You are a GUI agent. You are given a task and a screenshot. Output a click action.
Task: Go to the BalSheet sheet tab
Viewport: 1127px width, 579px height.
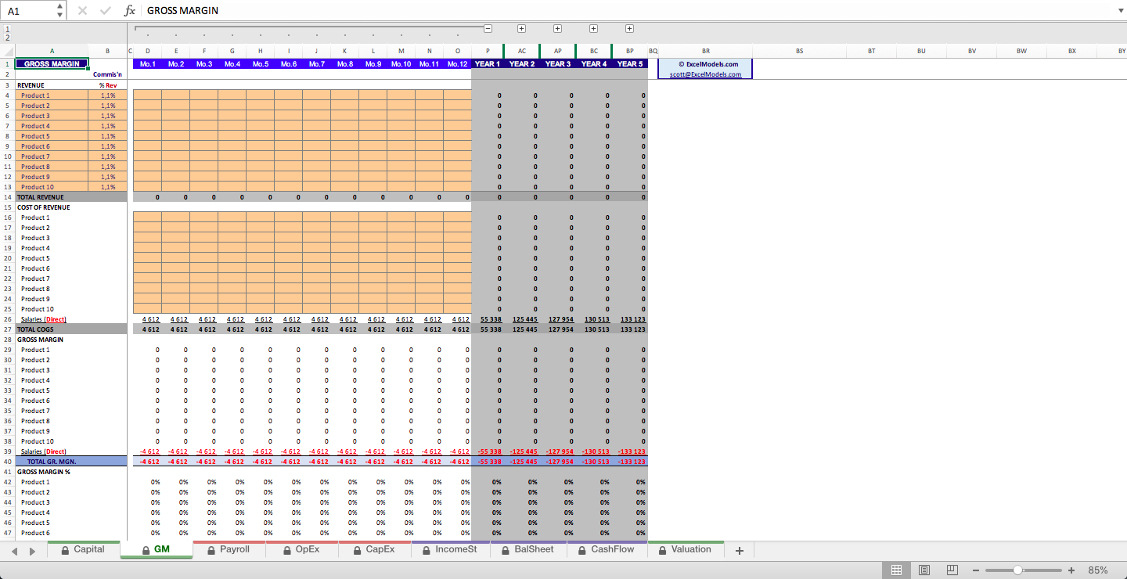(527, 550)
